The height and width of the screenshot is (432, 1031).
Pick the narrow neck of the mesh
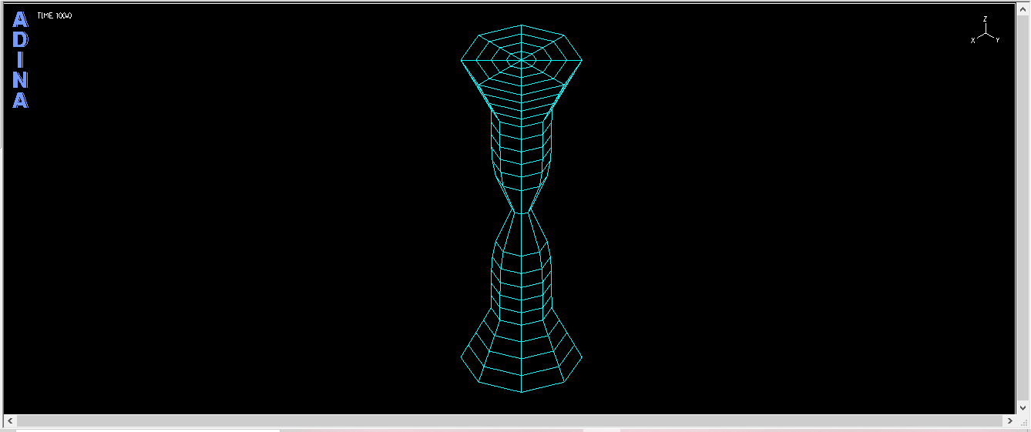click(522, 212)
